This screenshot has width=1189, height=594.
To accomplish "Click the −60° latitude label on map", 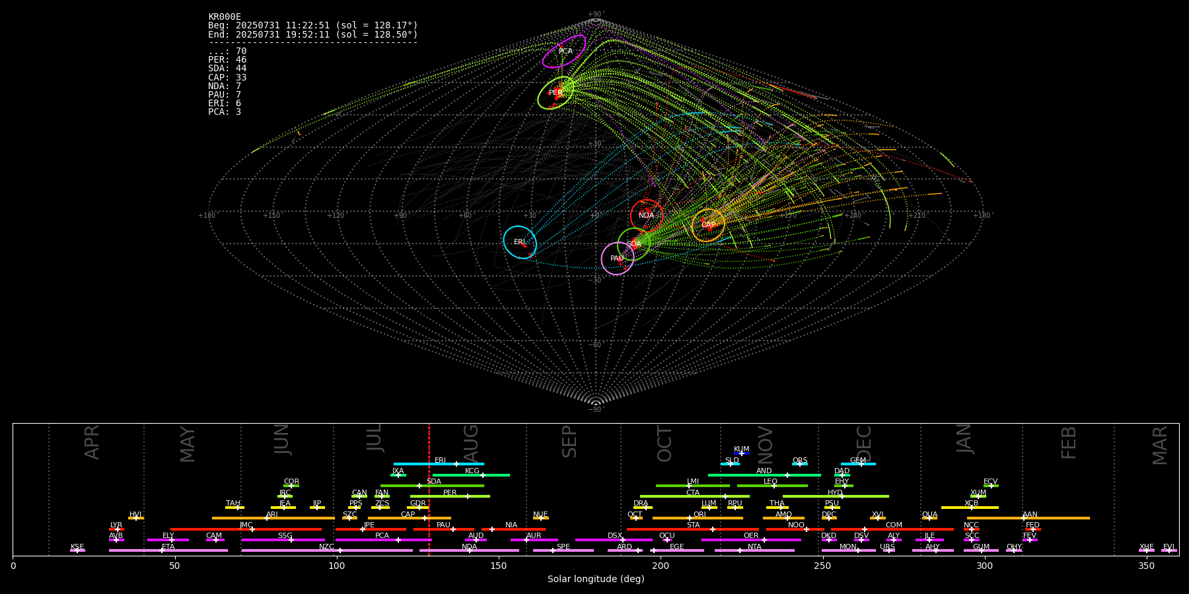I will [596, 345].
